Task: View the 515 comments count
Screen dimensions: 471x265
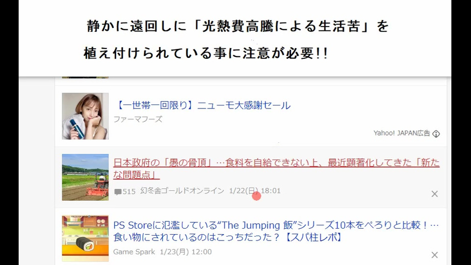Action: click(129, 192)
